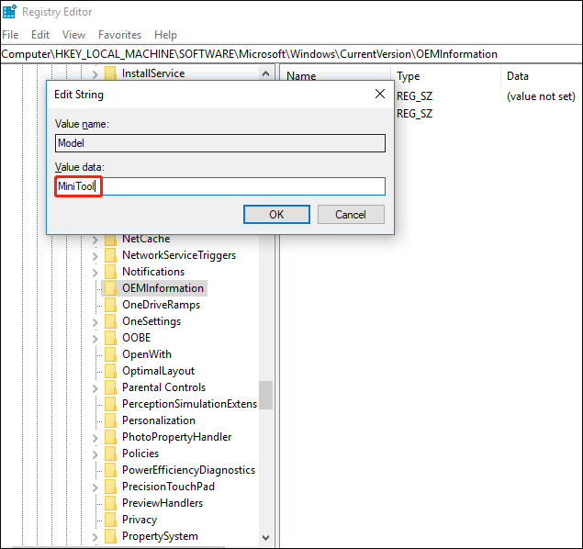Click the tree scrollbar down arrow
This screenshot has width=583, height=549.
tap(266, 538)
